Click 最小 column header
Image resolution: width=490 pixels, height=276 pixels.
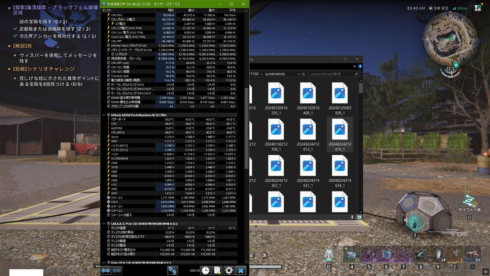[x=186, y=11]
